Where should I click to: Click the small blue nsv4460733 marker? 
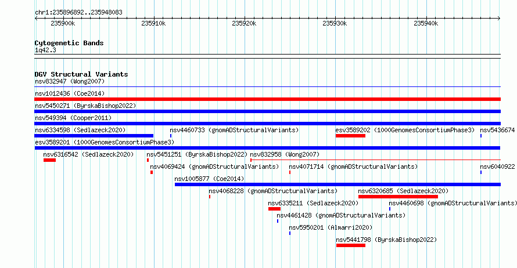(171, 136)
